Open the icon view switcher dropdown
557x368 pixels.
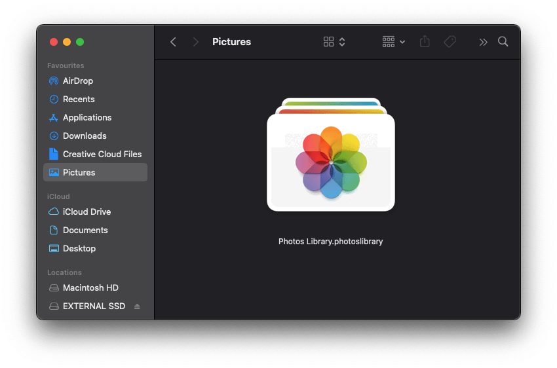[334, 42]
